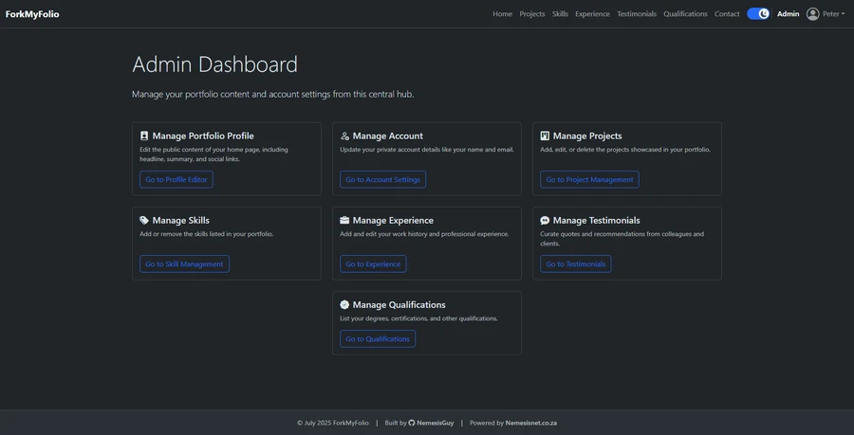Click the ForkMyFolio brand logo
This screenshot has height=435, width=854.
tap(32, 14)
